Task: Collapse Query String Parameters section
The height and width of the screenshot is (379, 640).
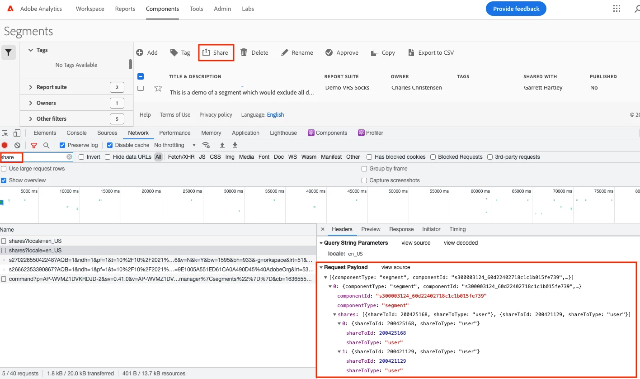Action: pyautogui.click(x=321, y=243)
